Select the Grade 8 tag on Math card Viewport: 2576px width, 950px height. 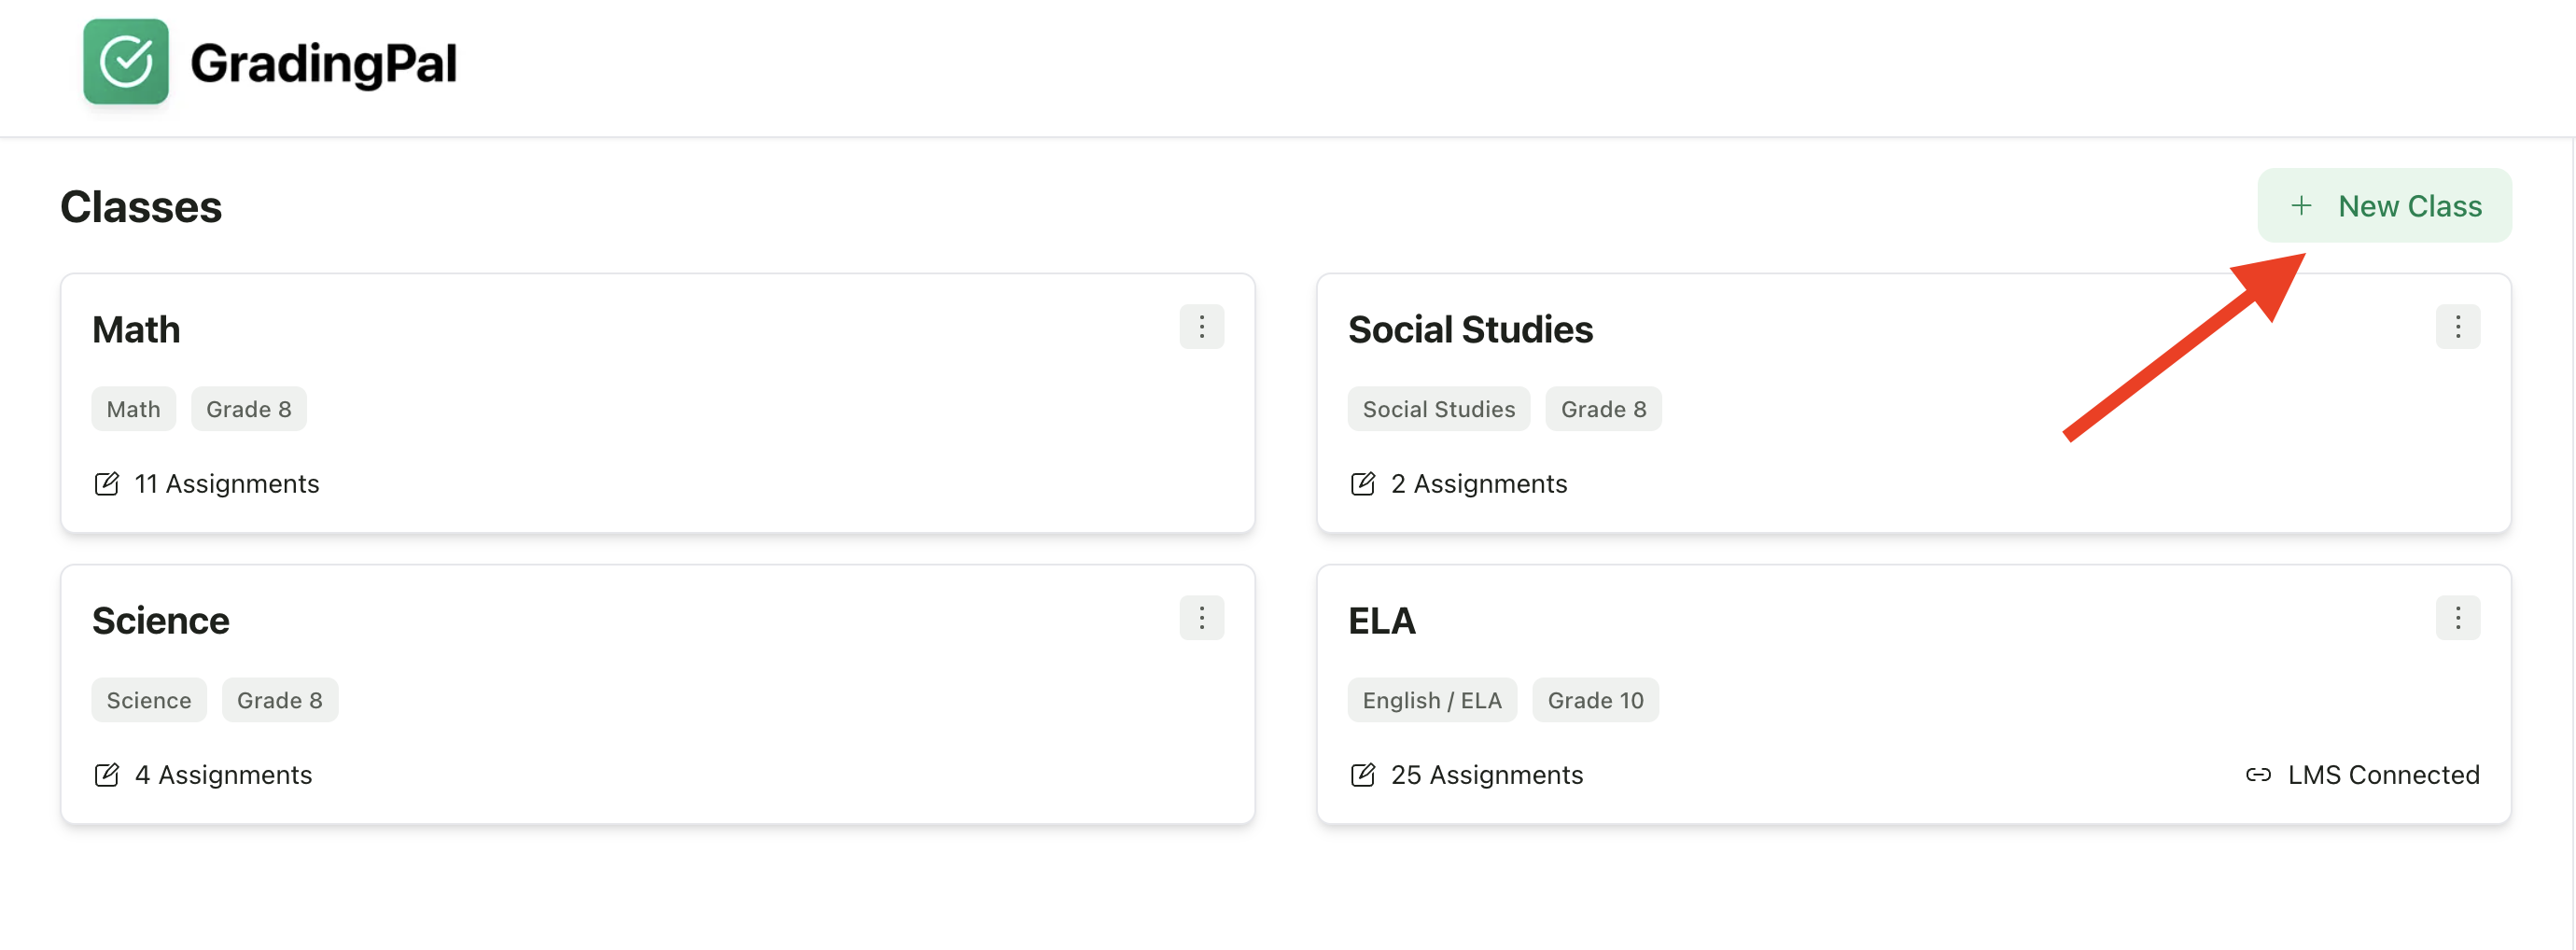[248, 408]
